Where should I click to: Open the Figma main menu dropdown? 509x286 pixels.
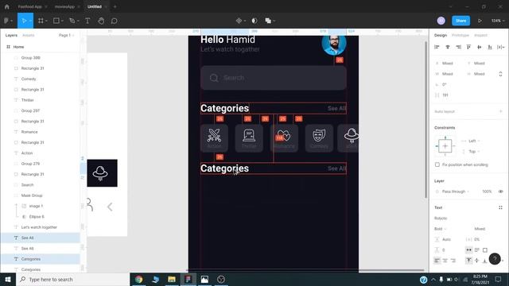click(x=8, y=21)
